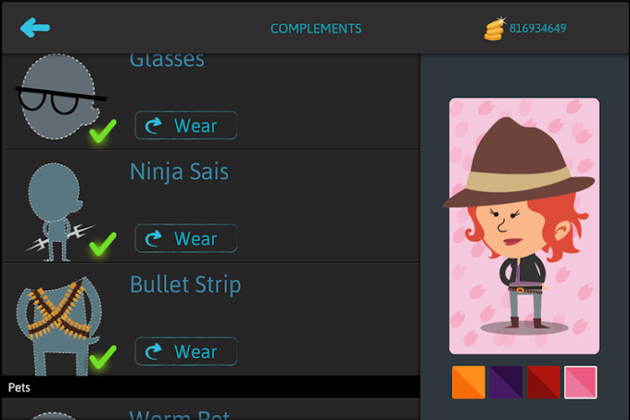Image resolution: width=630 pixels, height=420 pixels.
Task: Click the curved arrow on Glasses Wear button
Action: point(154,126)
